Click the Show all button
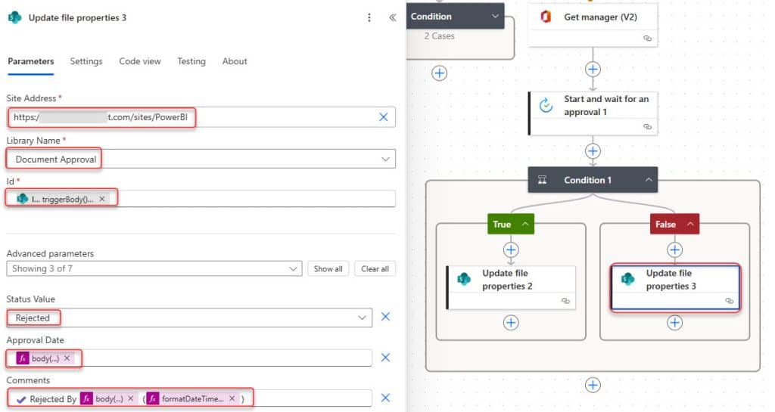The width and height of the screenshot is (775, 412). (328, 269)
